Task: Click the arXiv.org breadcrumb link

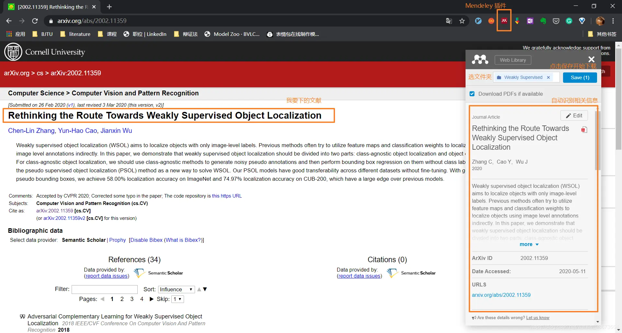Action: 17,73
